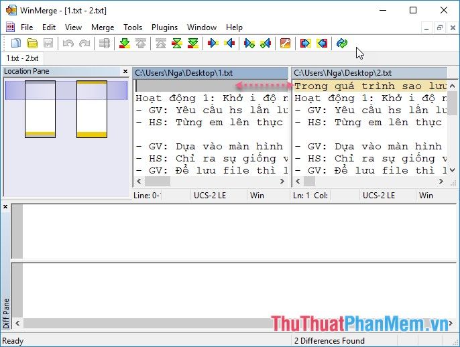Copy all differences to the right
Image resolution: width=460 pixels, height=347 pixels.
(305, 44)
